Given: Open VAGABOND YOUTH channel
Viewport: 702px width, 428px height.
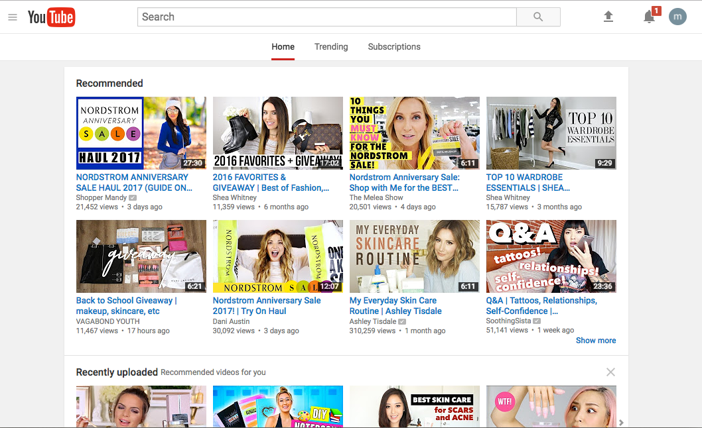Looking at the screenshot, I should pyautogui.click(x=107, y=321).
